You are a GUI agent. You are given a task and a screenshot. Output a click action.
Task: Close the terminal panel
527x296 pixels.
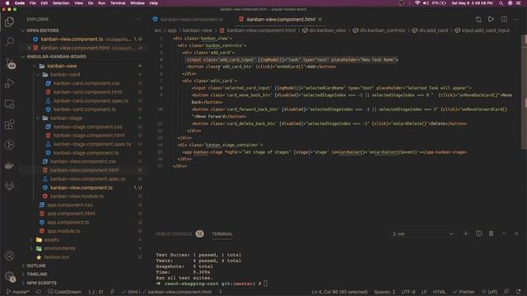pos(516,234)
